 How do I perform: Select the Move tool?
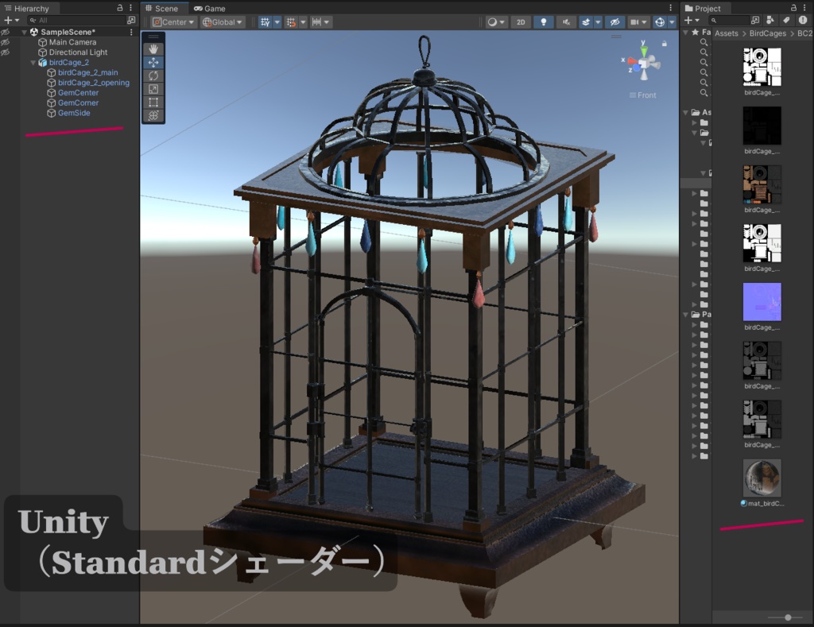(x=153, y=62)
